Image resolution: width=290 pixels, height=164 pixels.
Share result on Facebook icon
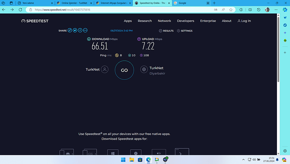click(80, 30)
